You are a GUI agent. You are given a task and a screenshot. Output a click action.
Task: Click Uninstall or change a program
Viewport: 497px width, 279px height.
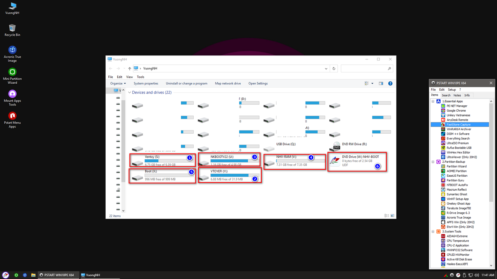186,83
